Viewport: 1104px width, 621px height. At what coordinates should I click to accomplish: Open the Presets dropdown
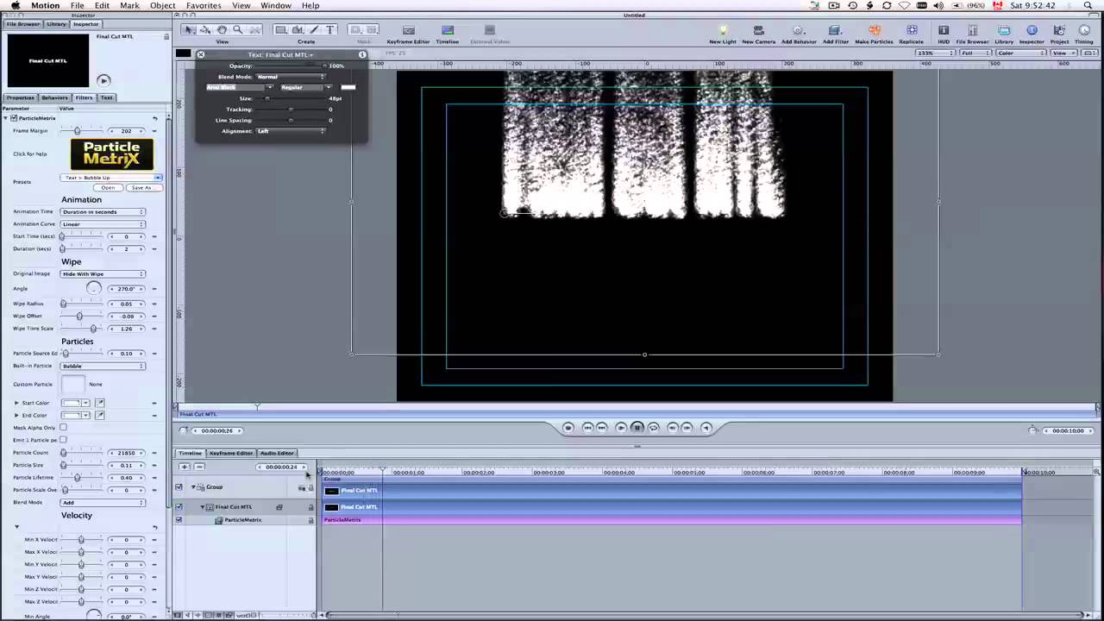[x=111, y=178]
